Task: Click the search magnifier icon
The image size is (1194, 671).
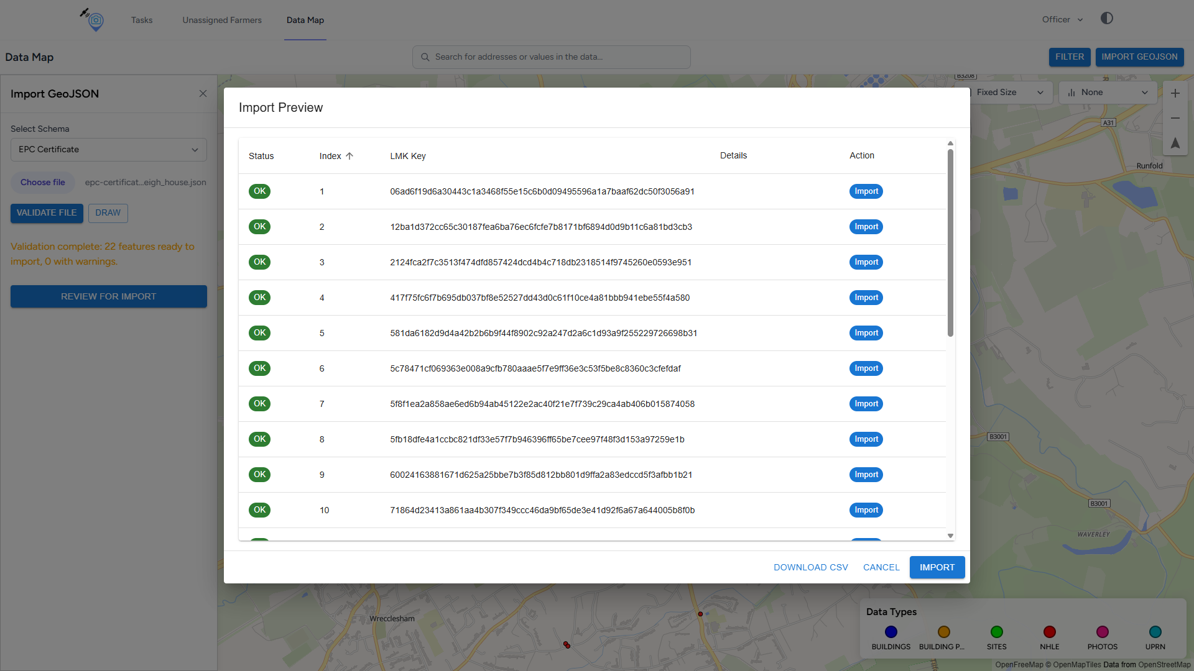Action: tap(425, 57)
